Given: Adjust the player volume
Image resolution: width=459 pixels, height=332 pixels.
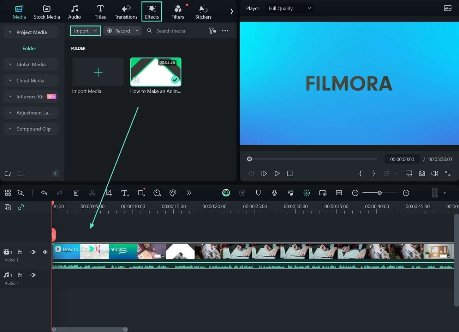Looking at the screenshot, I should point(435,173).
